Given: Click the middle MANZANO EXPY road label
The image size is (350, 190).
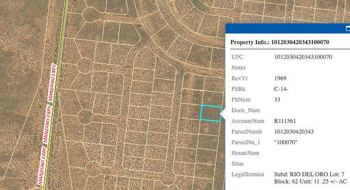Looking at the screenshot, I should click(x=47, y=124).
